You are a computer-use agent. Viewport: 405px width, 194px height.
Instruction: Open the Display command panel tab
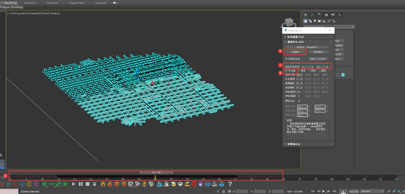coord(333,15)
